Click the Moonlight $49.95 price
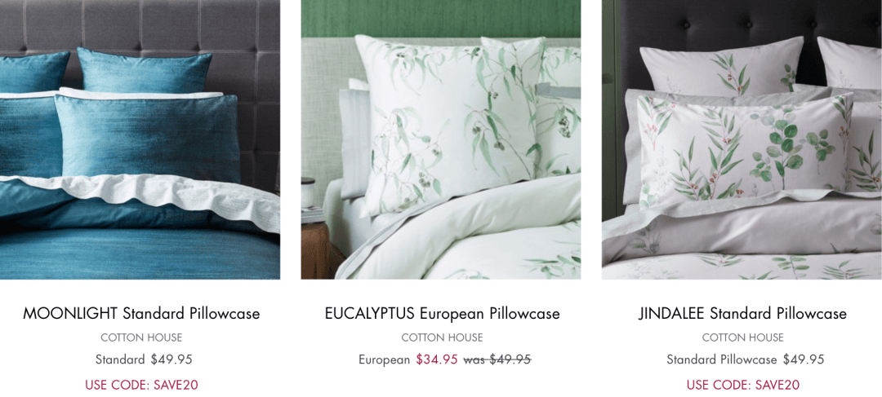 click(171, 360)
